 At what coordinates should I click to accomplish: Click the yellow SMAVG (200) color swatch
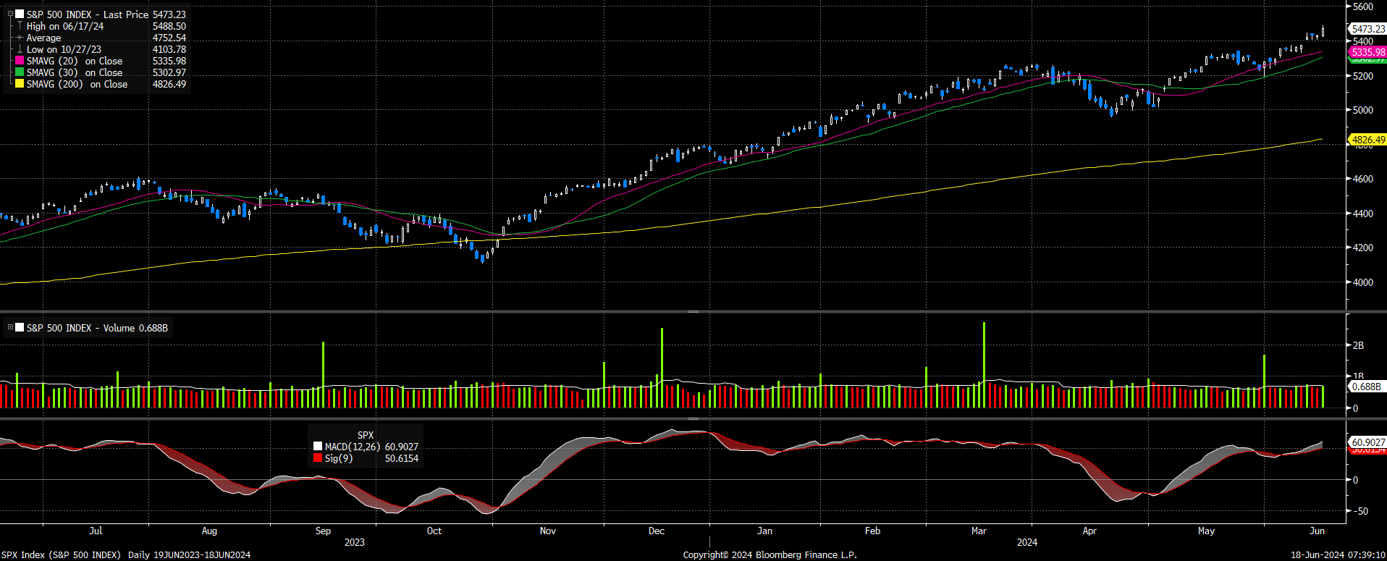click(20, 84)
